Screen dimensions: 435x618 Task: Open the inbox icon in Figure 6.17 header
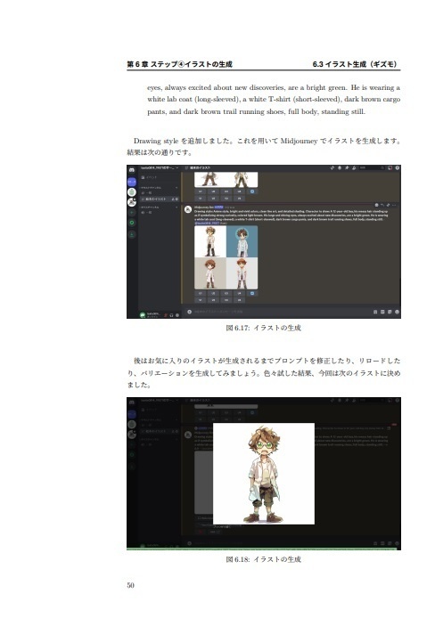point(390,168)
